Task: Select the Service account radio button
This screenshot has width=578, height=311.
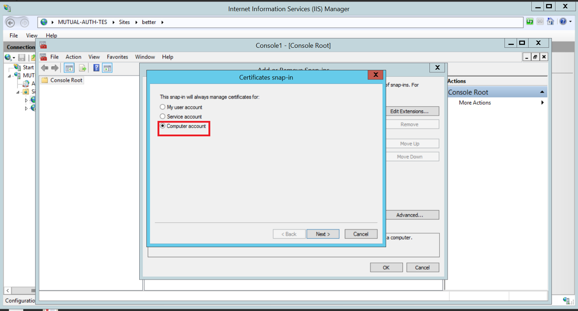Action: (163, 117)
